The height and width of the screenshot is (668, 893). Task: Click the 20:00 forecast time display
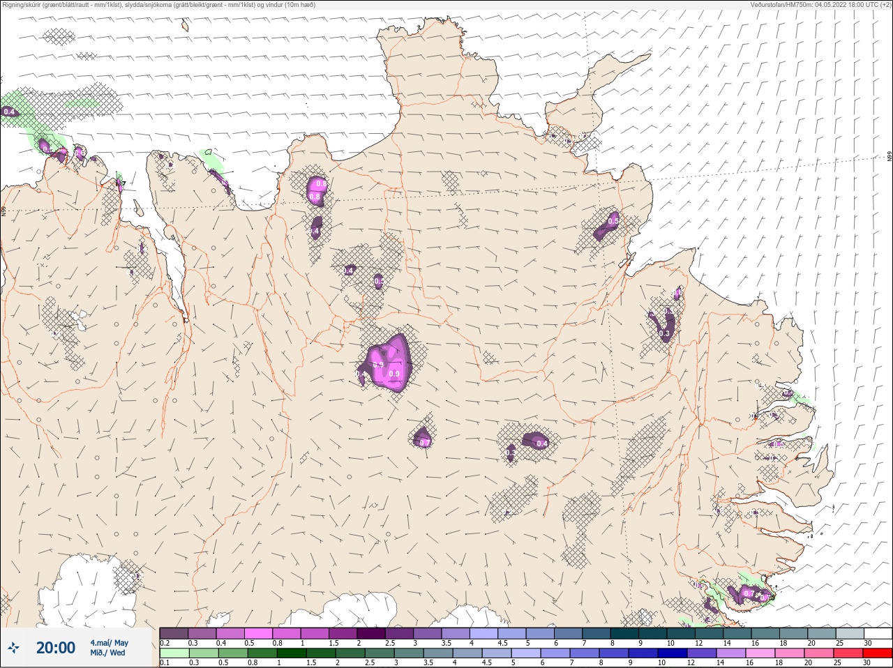(56, 648)
